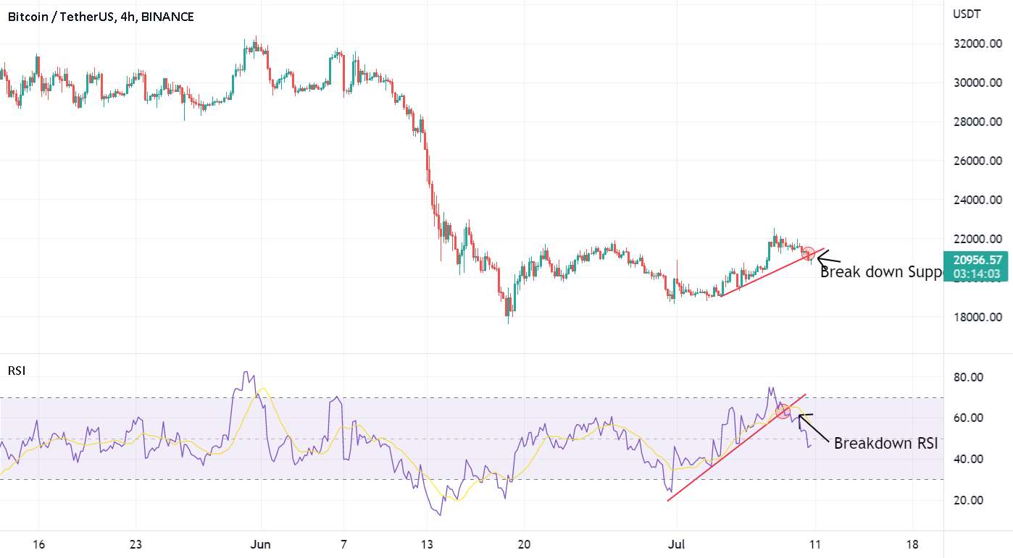
Task: Click the Jul date label on time axis
Action: pos(676,544)
